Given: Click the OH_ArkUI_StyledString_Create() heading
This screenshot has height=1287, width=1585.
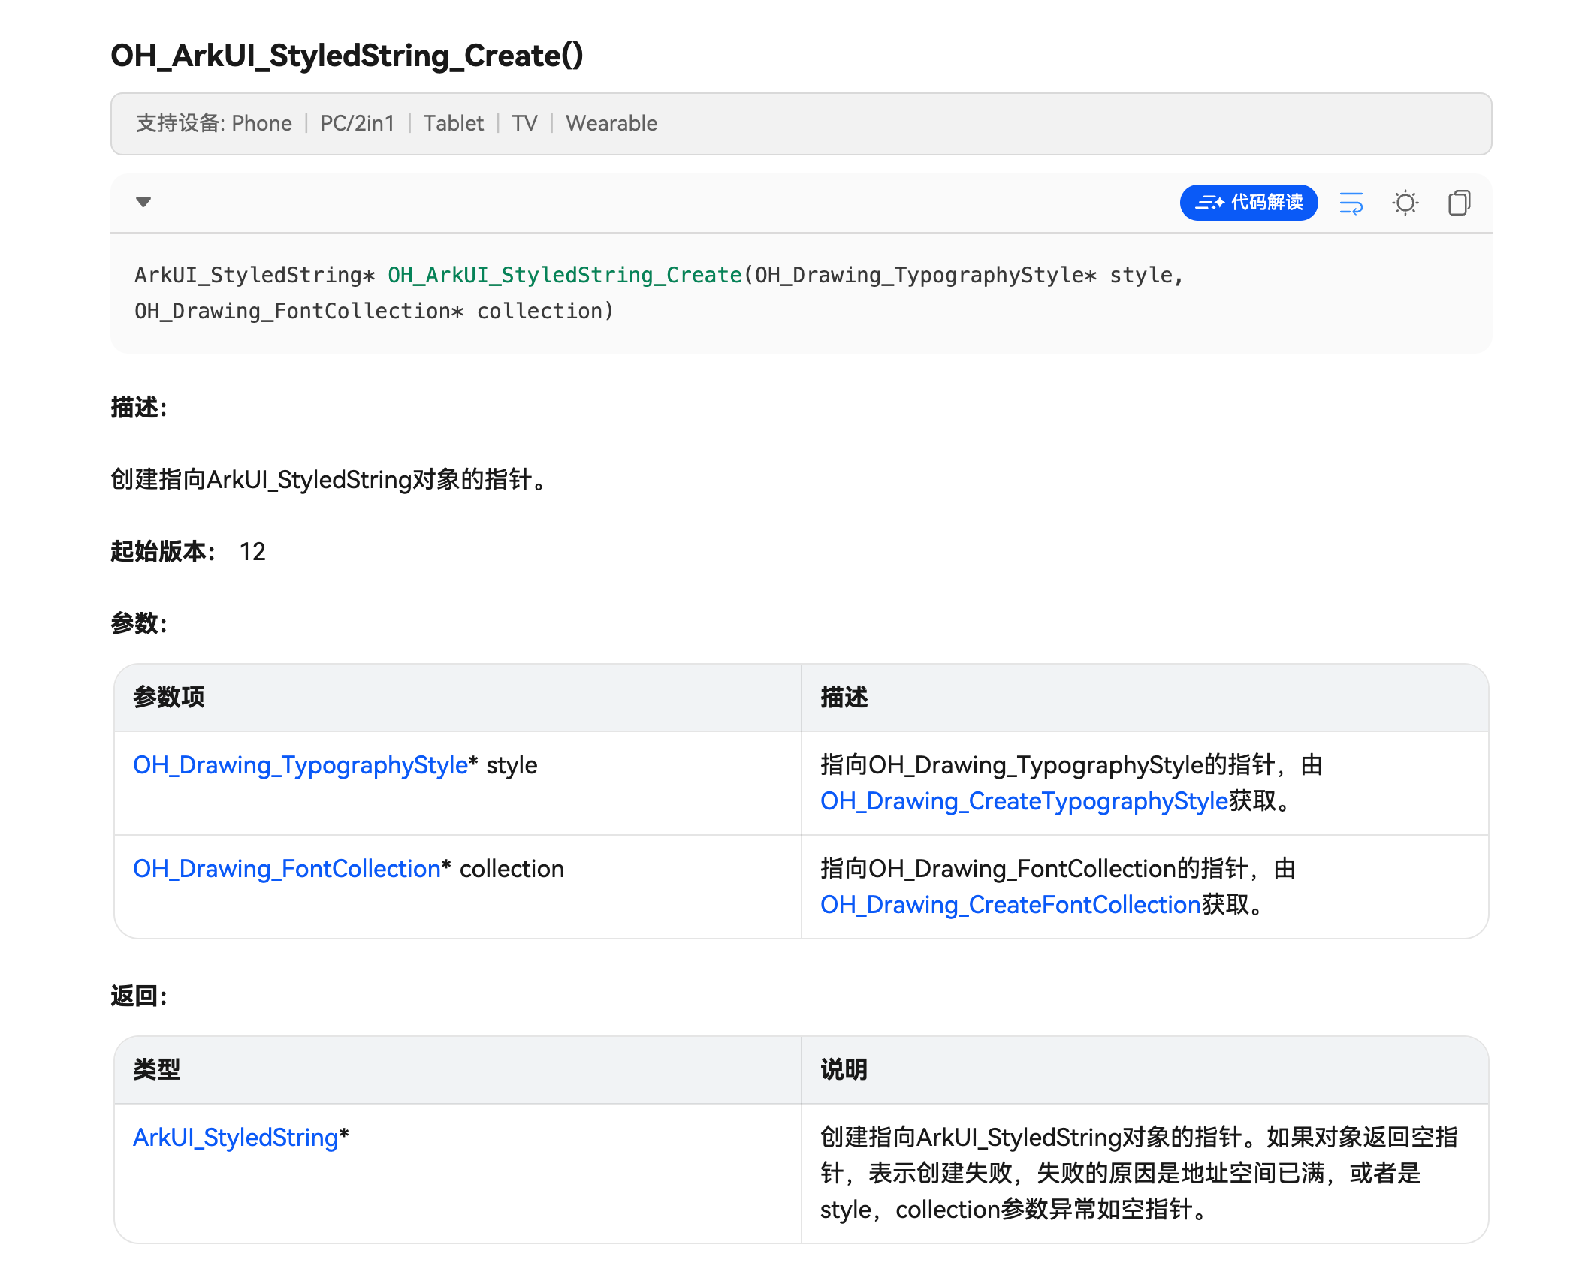Looking at the screenshot, I should [346, 56].
